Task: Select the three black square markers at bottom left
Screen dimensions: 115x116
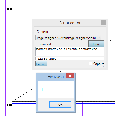Action: [x=9, y=105]
